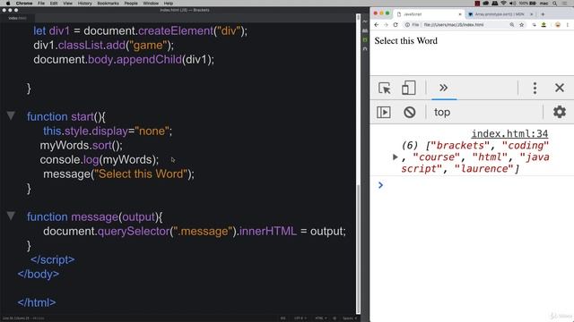The width and height of the screenshot is (574, 322).
Task: Click the Wi-Fi icon in menu bar
Action: (x=503, y=4)
